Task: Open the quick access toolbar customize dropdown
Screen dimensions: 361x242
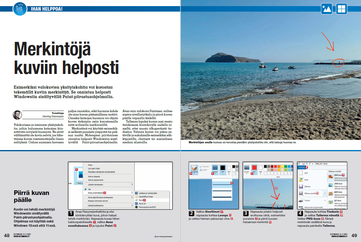Action: pos(313,164)
